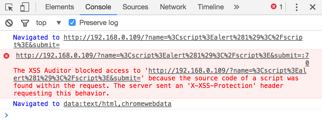The image size is (322, 124).
Task: Open the first Navigated to URL link
Action: click(x=183, y=38)
